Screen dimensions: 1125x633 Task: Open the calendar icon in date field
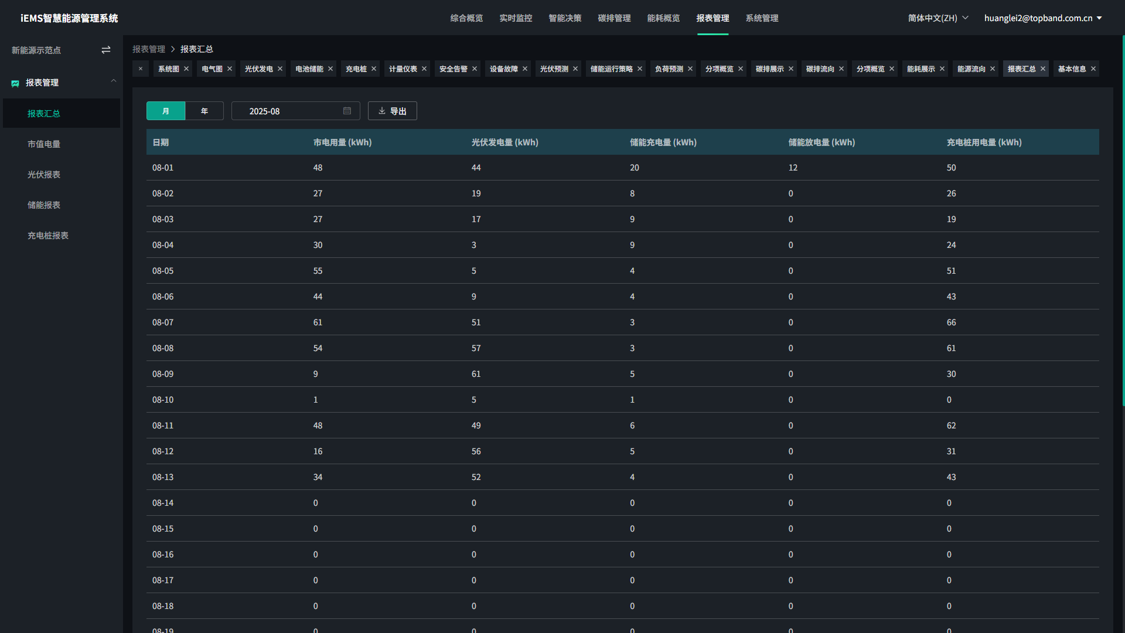click(x=347, y=111)
